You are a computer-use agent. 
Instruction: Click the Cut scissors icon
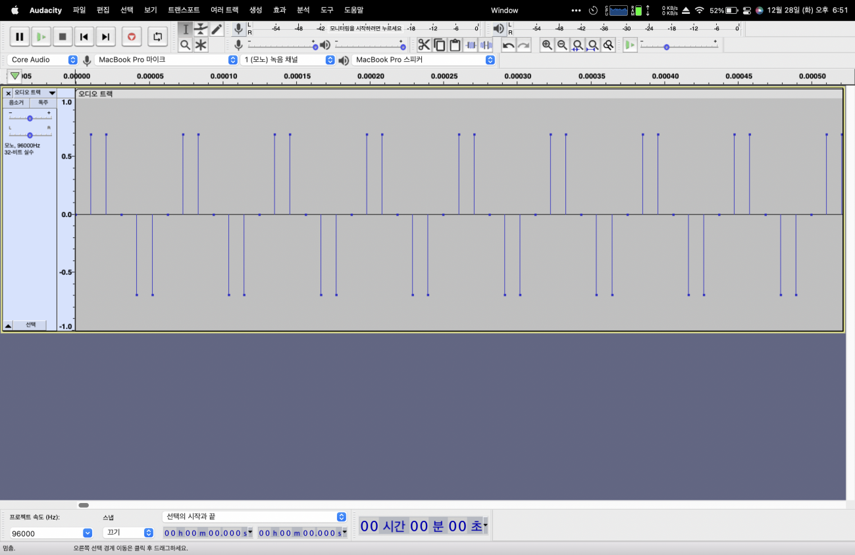point(424,45)
